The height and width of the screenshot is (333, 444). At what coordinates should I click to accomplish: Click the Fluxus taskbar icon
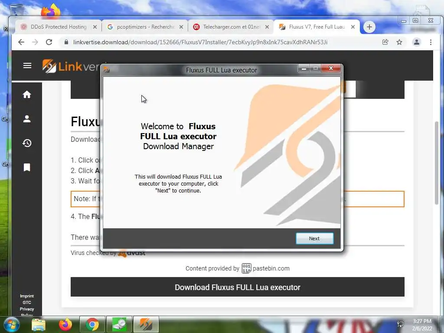(146, 324)
